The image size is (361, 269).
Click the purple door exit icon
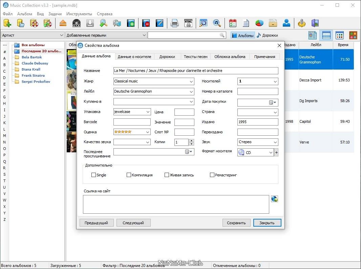[315, 23]
